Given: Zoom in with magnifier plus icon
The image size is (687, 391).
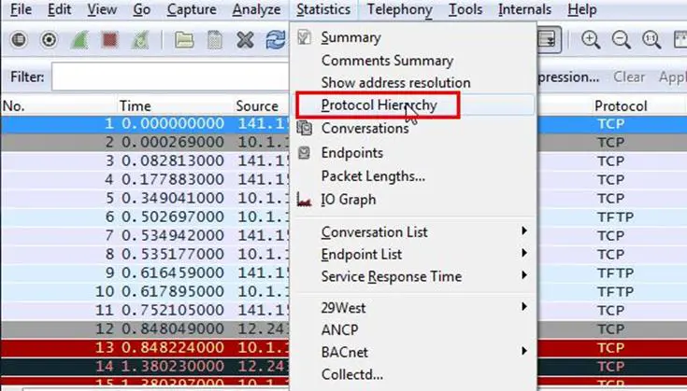Looking at the screenshot, I should [x=591, y=40].
